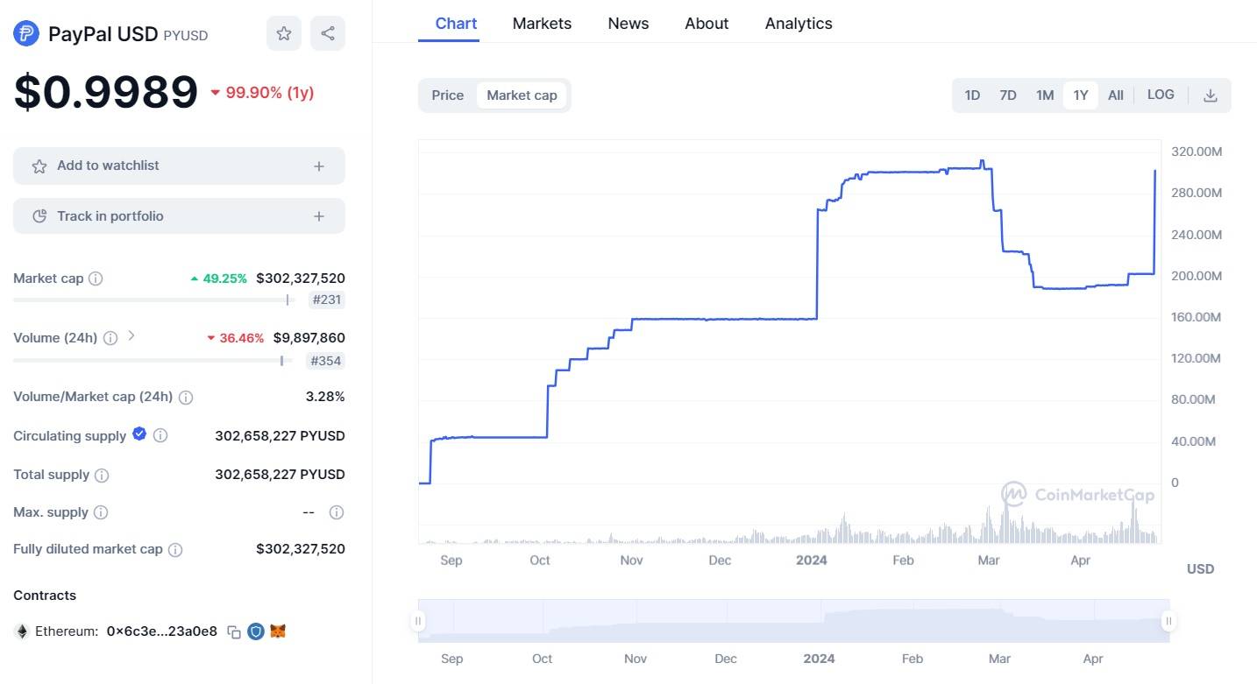Click the USD currency label

(x=1200, y=569)
